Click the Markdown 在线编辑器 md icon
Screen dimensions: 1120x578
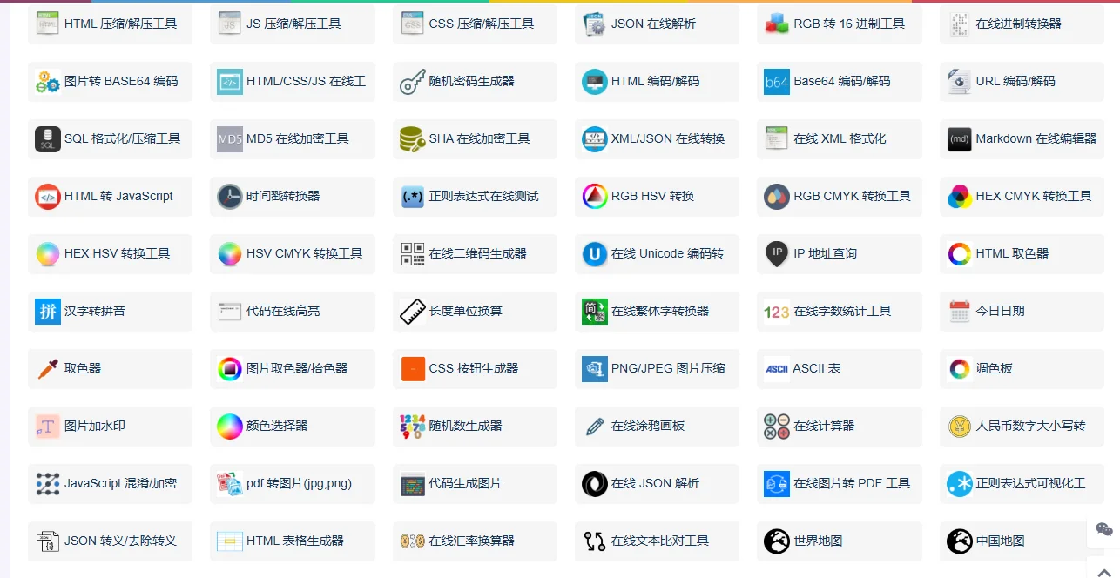958,138
